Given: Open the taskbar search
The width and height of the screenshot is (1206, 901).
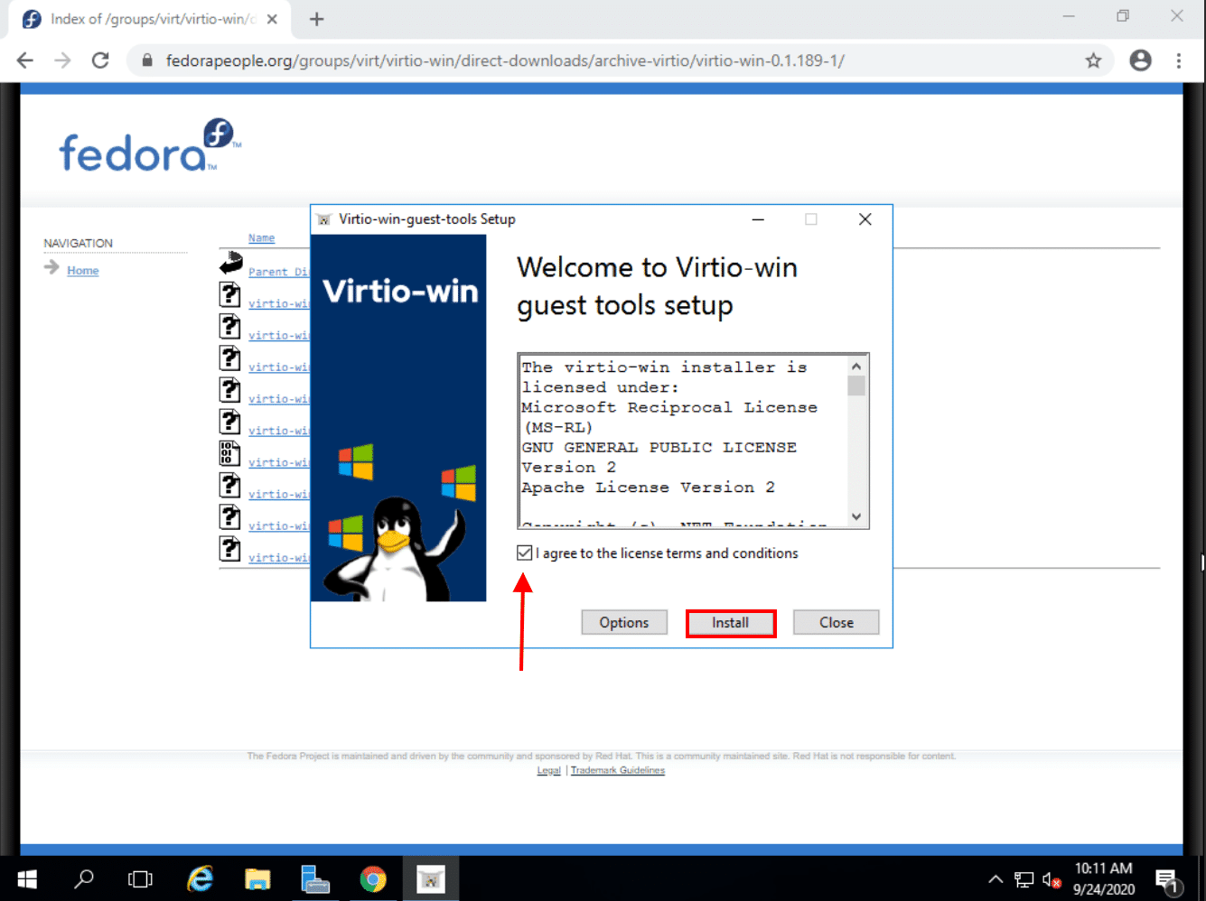Looking at the screenshot, I should [84, 878].
